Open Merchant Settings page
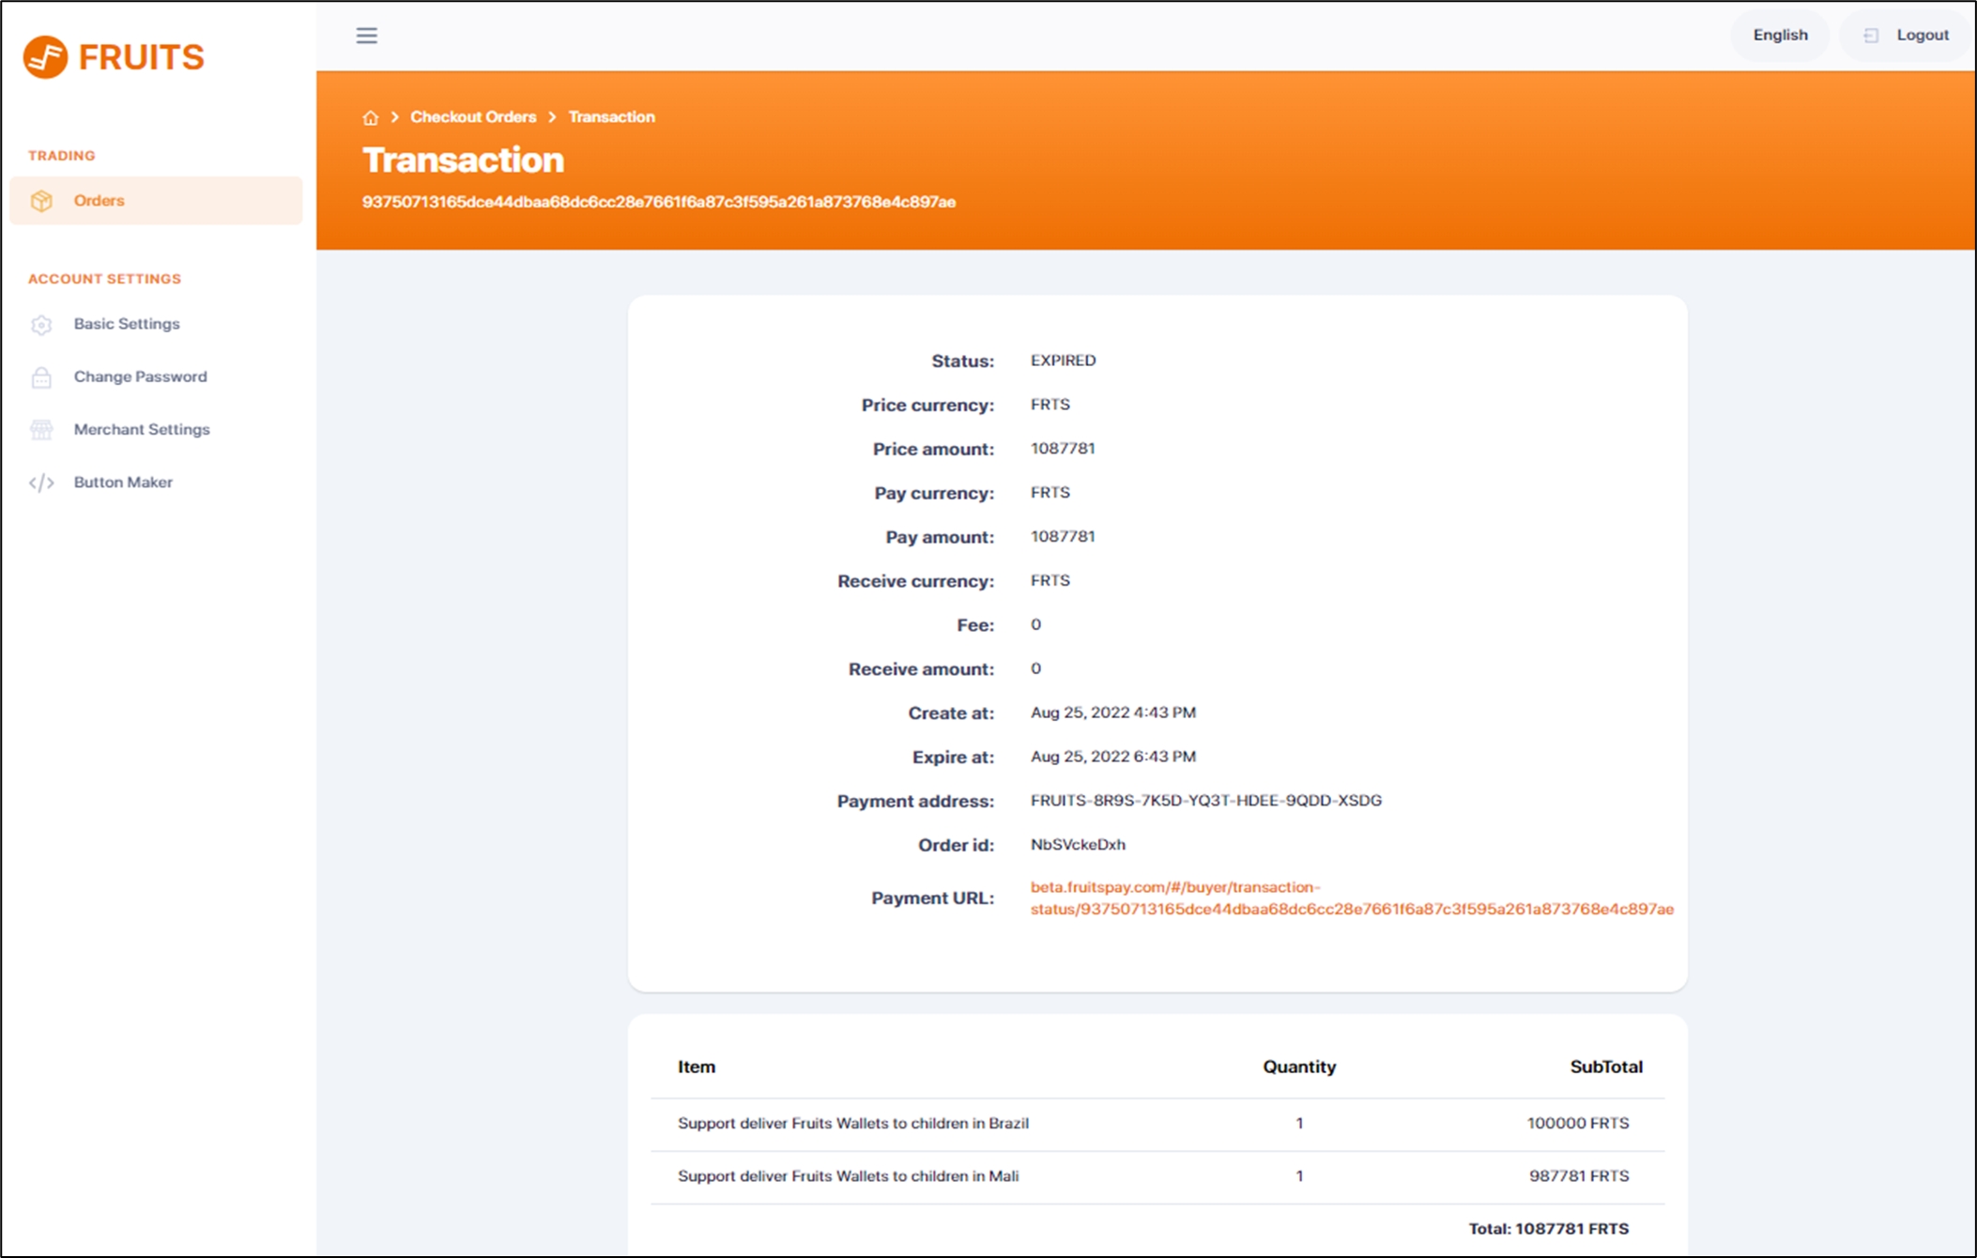The height and width of the screenshot is (1258, 1977). [142, 429]
